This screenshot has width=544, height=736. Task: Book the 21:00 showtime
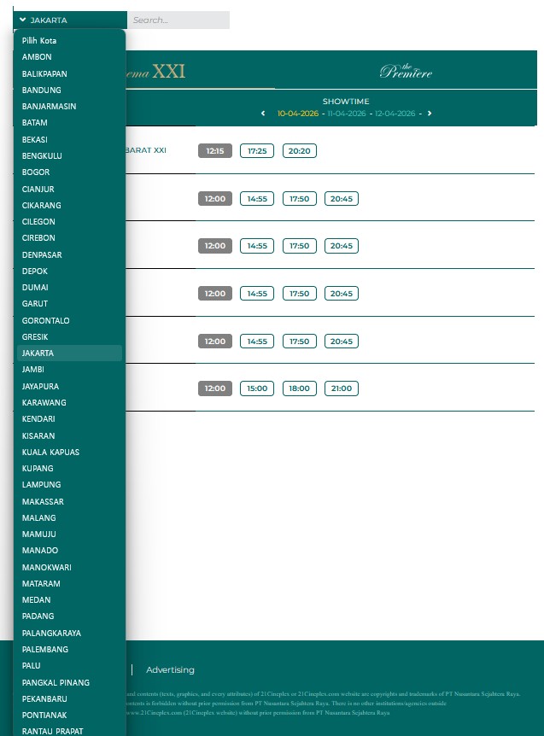click(342, 388)
